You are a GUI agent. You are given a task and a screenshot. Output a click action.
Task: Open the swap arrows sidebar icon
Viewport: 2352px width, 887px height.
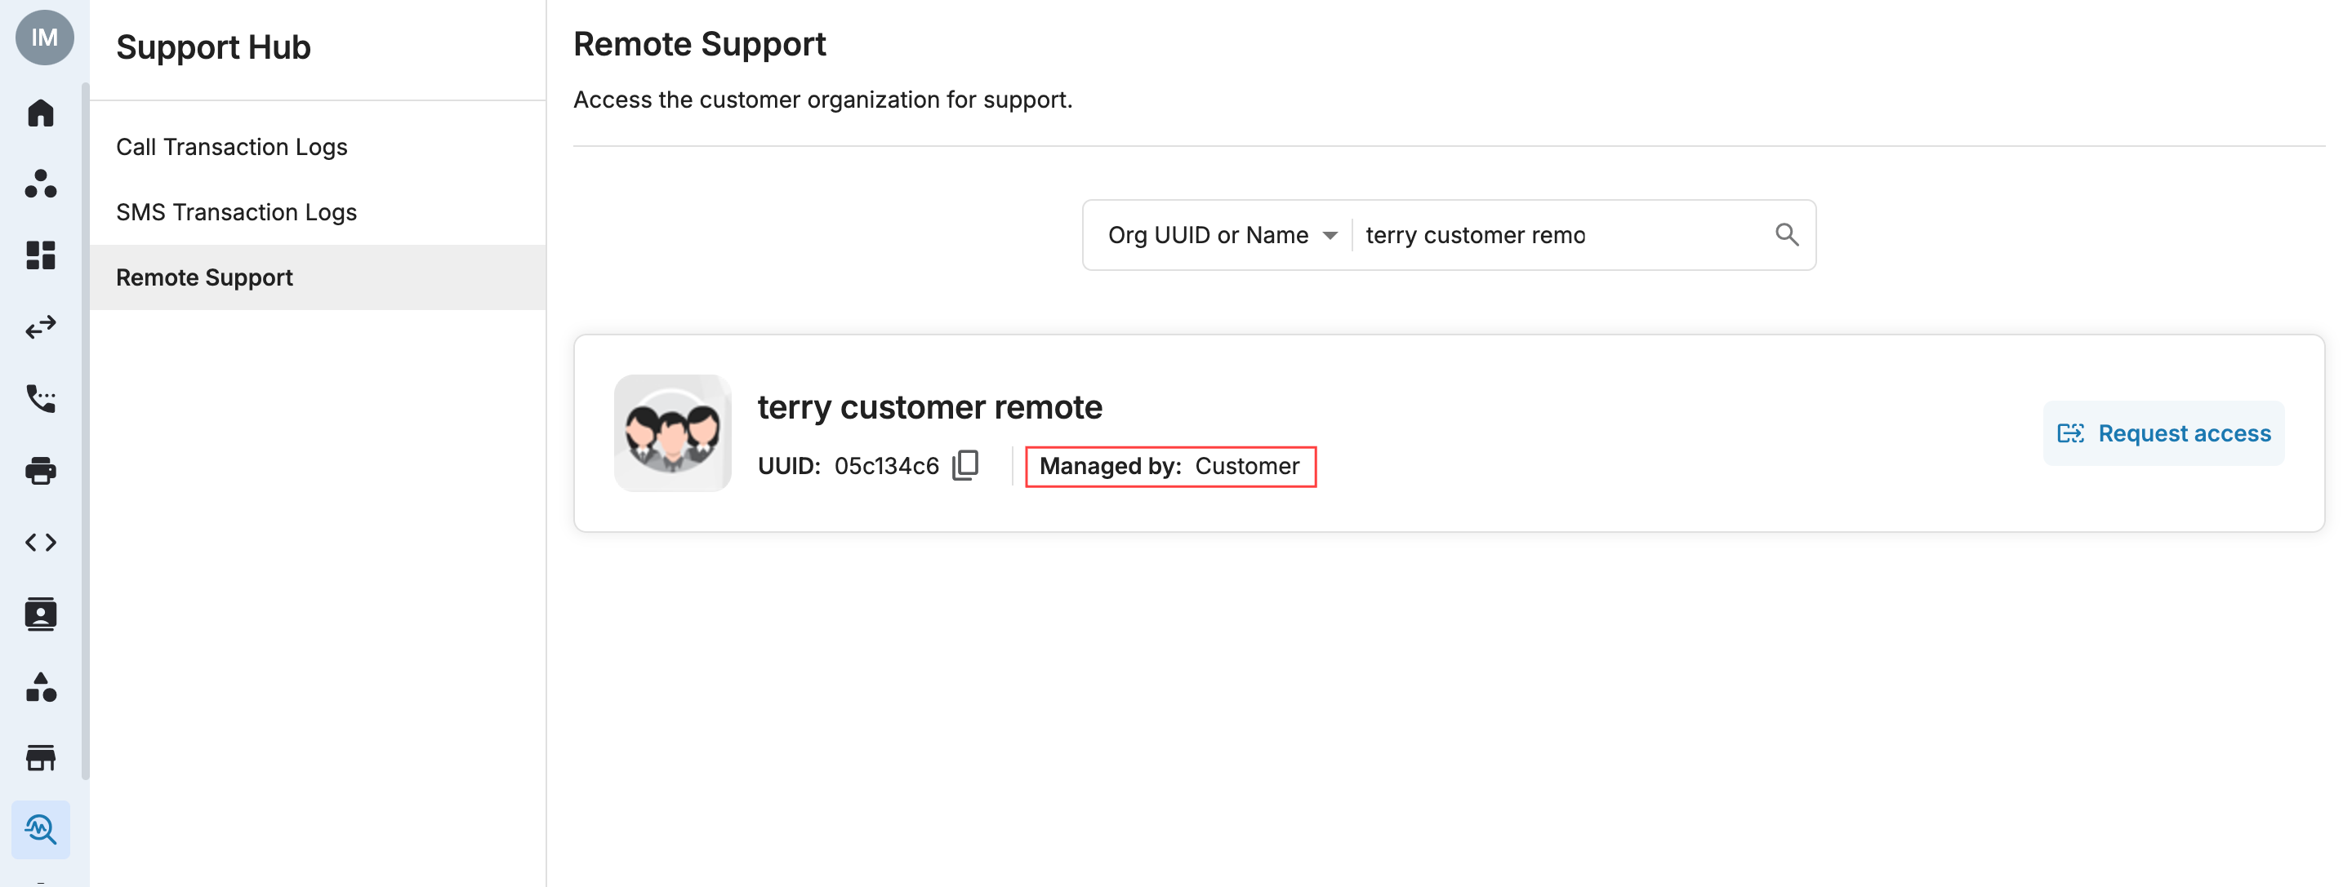click(x=40, y=326)
